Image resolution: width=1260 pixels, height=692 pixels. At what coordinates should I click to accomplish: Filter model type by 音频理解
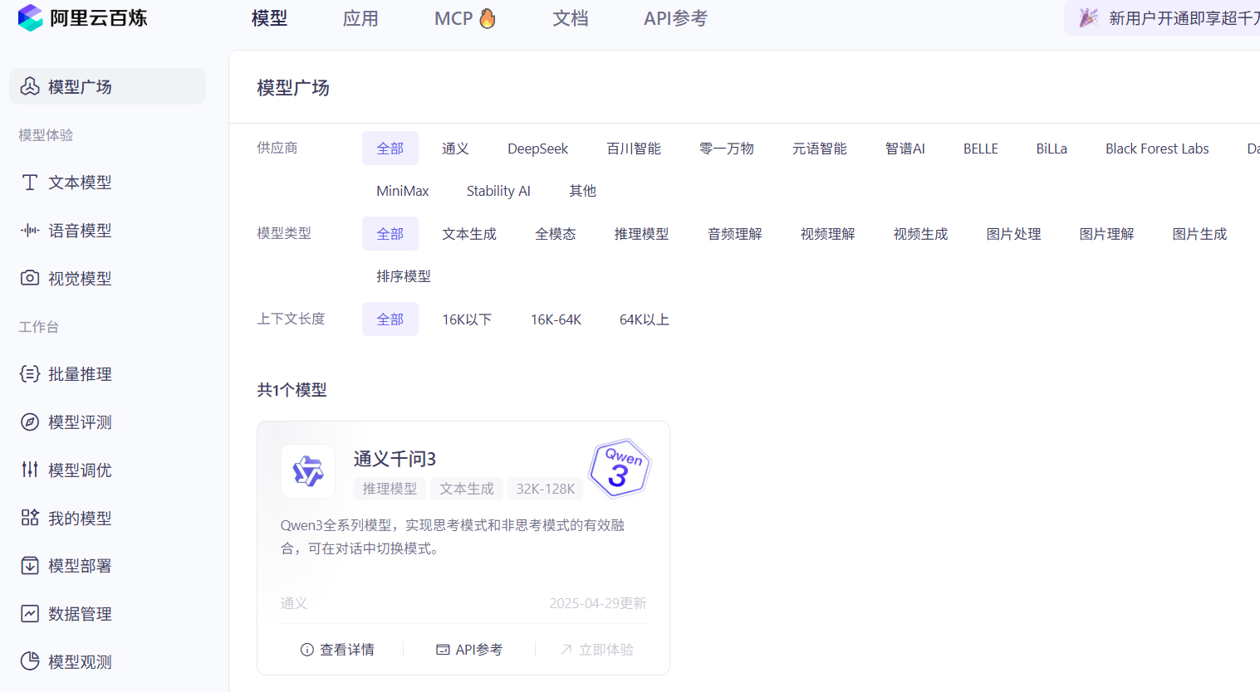(735, 234)
